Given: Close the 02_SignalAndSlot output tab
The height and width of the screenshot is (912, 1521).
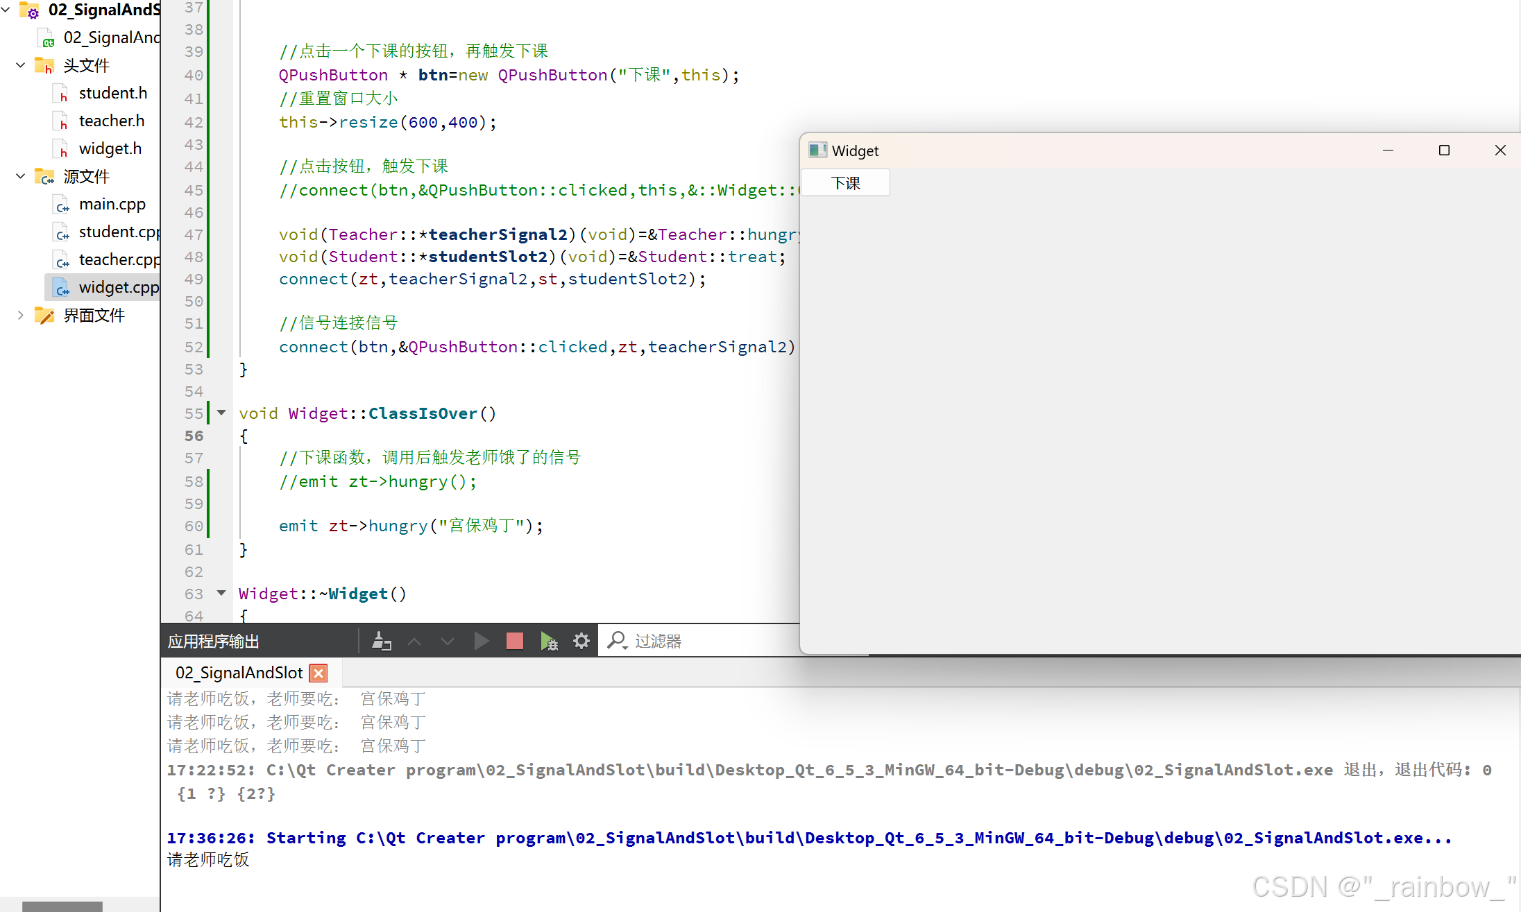Looking at the screenshot, I should pos(318,673).
